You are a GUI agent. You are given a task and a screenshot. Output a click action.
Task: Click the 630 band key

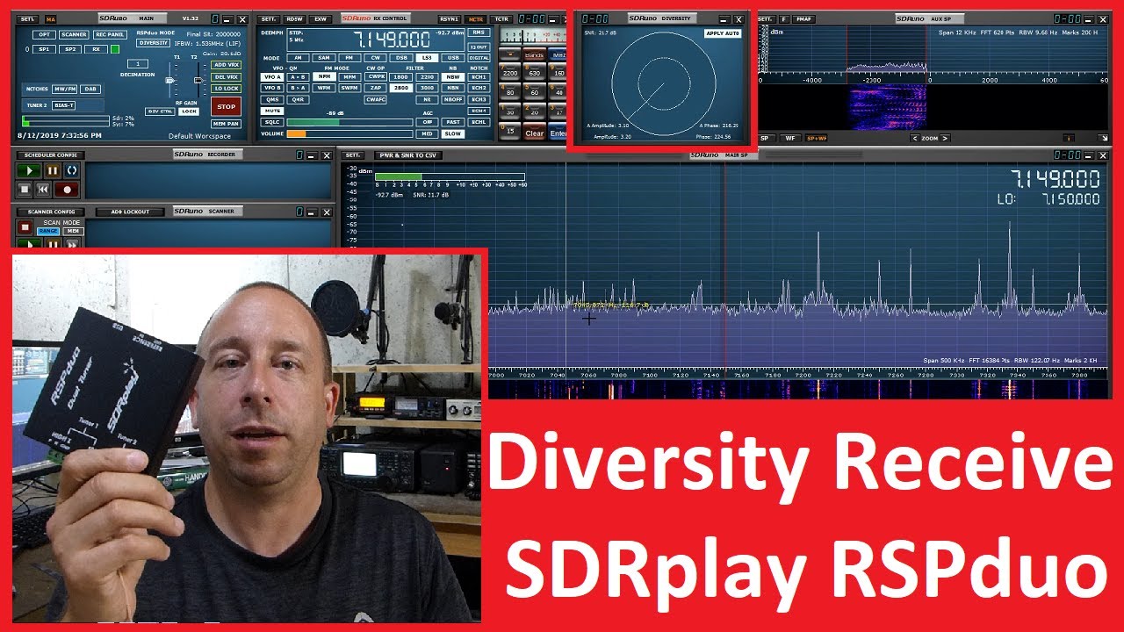pos(535,73)
